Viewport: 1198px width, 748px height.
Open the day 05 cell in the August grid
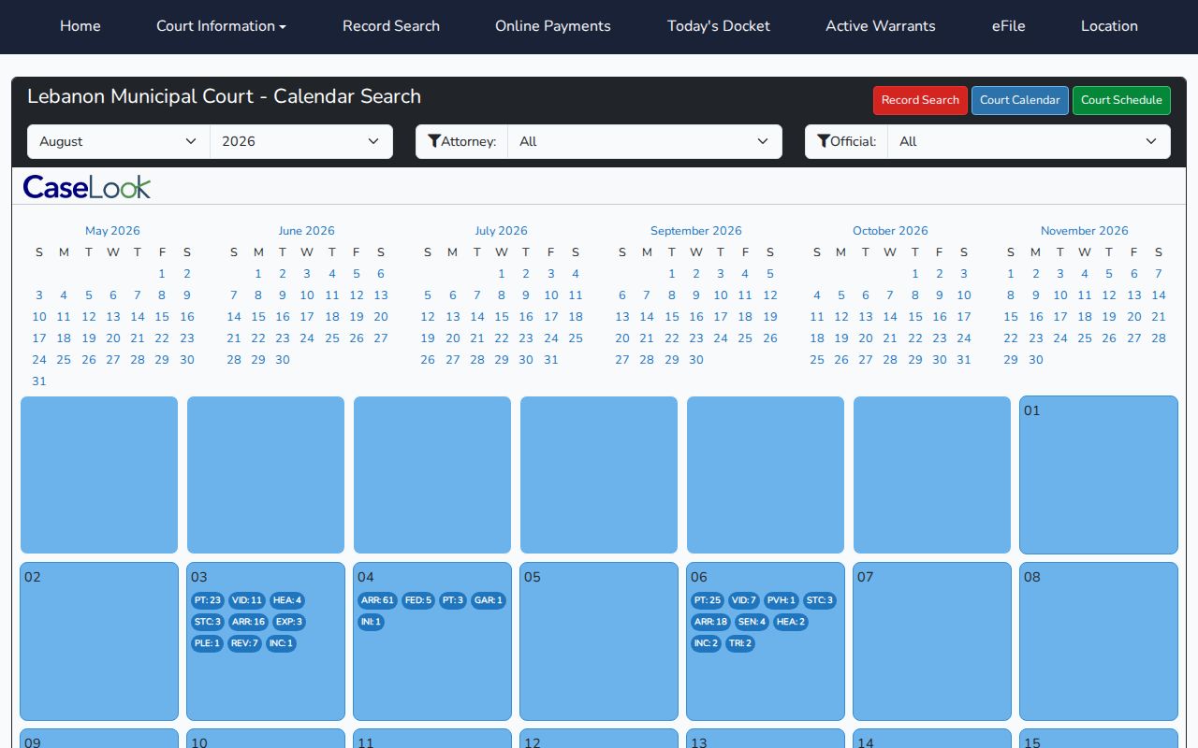coord(599,641)
